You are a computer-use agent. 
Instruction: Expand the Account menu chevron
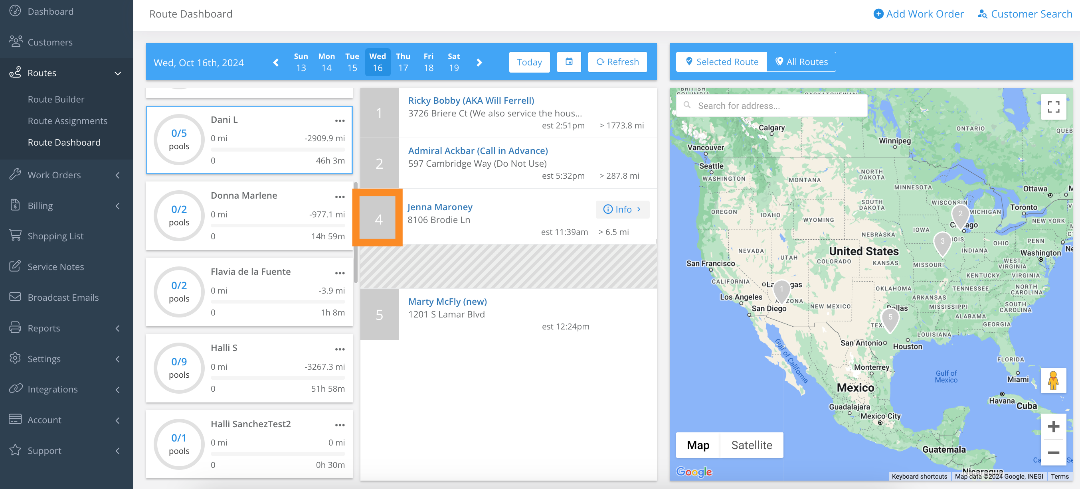[118, 420]
